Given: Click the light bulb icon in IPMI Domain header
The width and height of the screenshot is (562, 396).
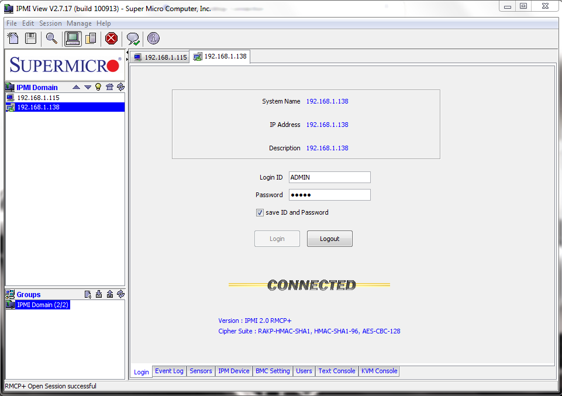Looking at the screenshot, I should click(x=98, y=87).
